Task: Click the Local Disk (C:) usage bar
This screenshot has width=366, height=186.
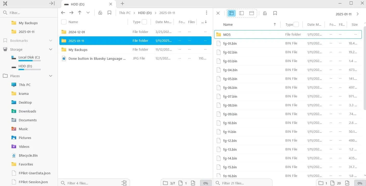Action: (29, 61)
